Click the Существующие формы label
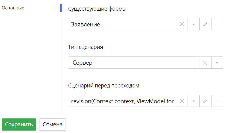The image size is (227, 133). tap(97, 9)
